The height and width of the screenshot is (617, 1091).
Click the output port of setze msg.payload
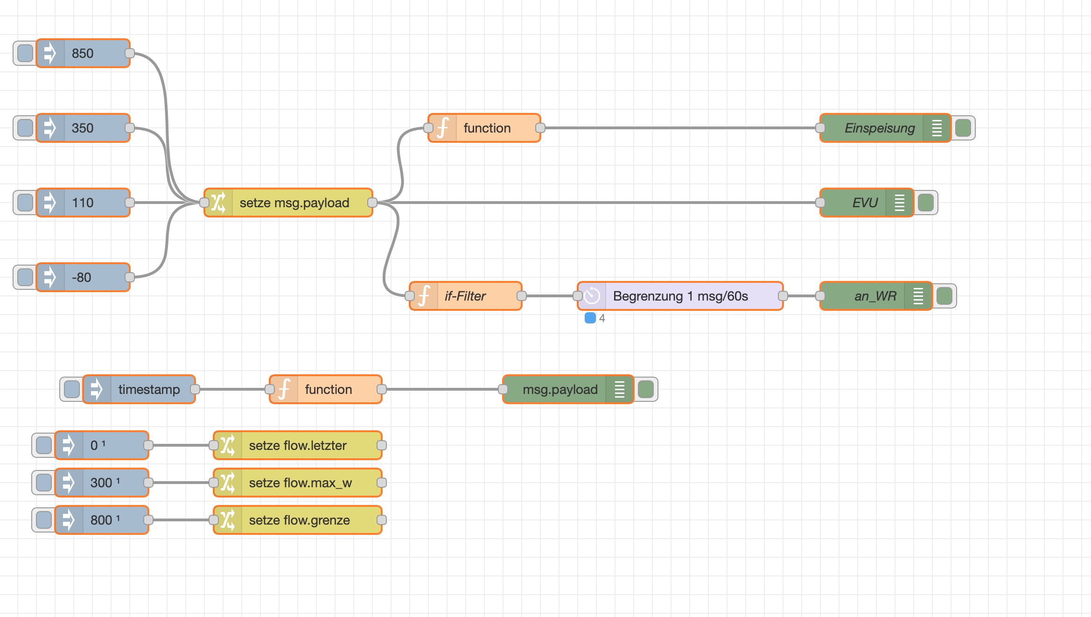[x=372, y=203]
